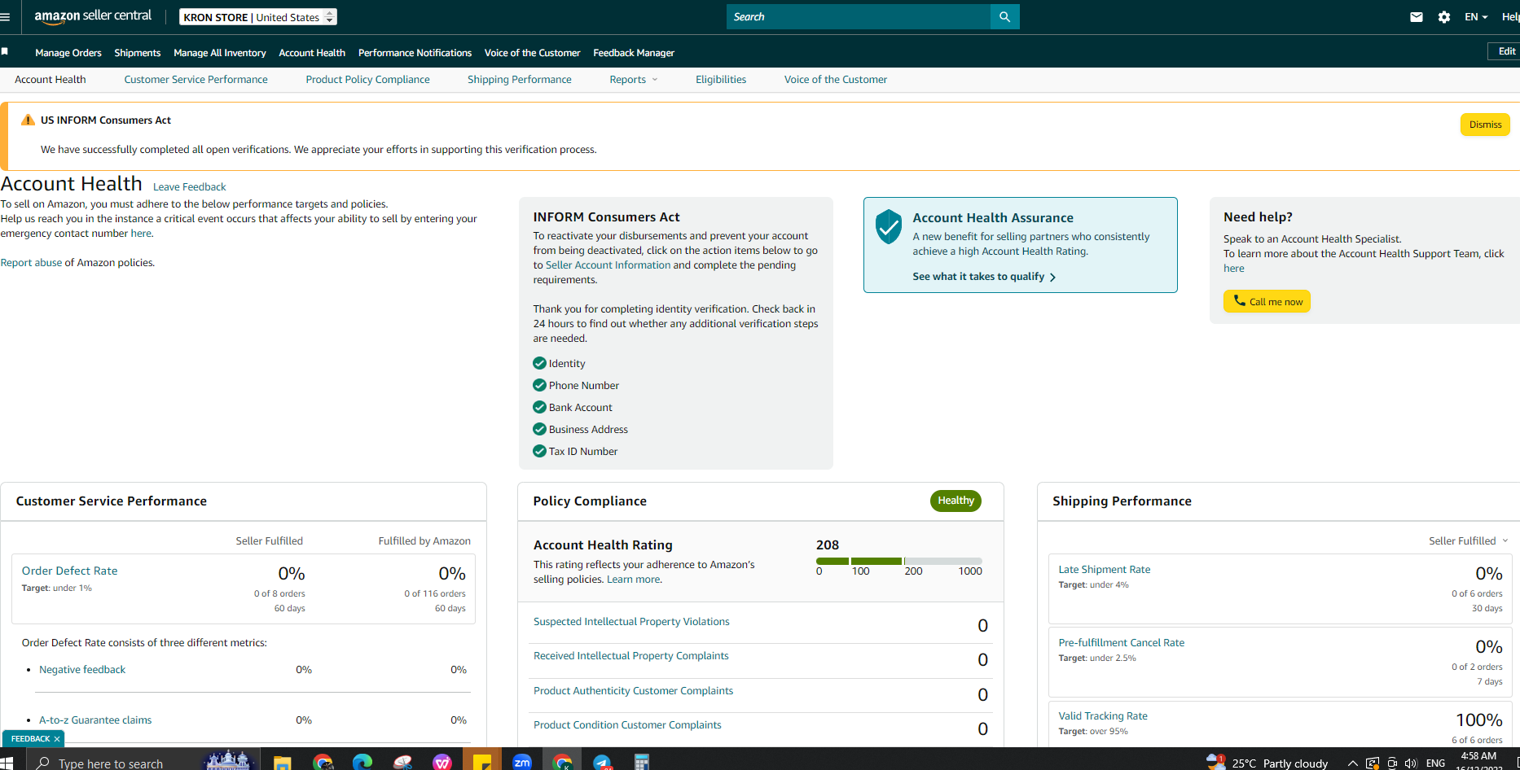
Task: Open Voice of the Customer sub-tab
Action: click(x=836, y=80)
